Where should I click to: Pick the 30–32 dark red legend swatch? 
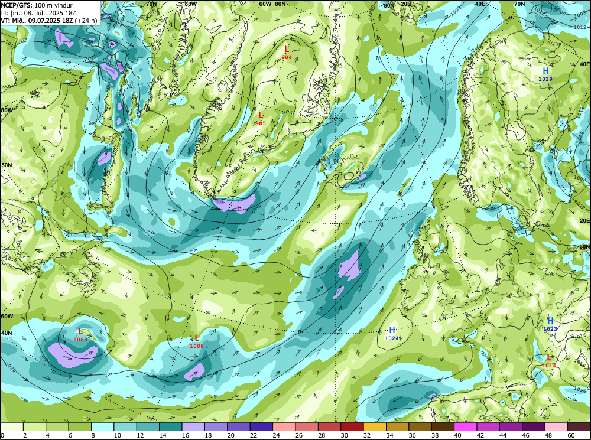352,426
